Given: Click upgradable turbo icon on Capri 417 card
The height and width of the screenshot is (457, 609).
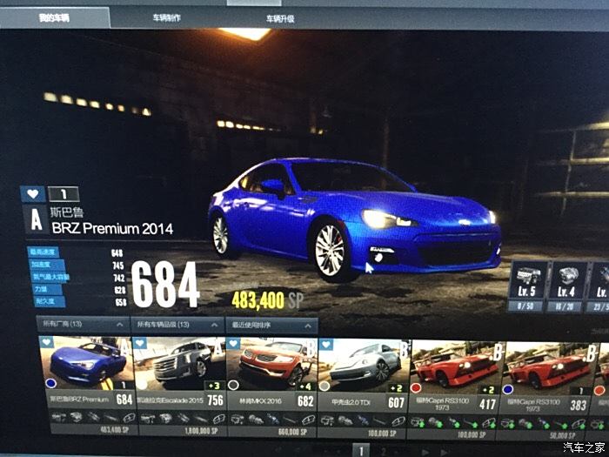Looking at the screenshot, I should click(436, 422).
